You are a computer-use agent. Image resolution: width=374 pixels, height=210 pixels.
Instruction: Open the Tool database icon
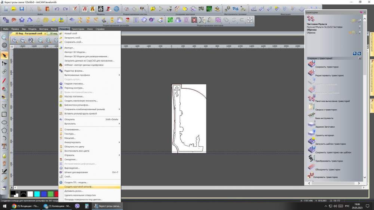pyautogui.click(x=312, y=116)
